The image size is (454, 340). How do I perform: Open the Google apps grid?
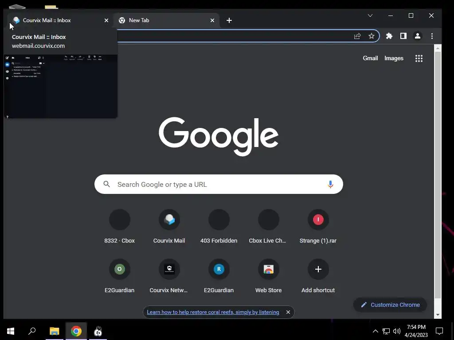pos(419,58)
